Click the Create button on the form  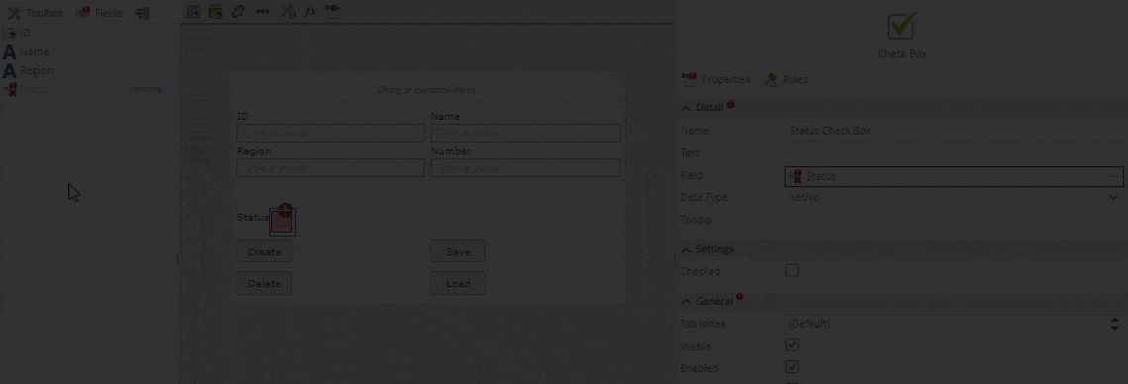[264, 251]
